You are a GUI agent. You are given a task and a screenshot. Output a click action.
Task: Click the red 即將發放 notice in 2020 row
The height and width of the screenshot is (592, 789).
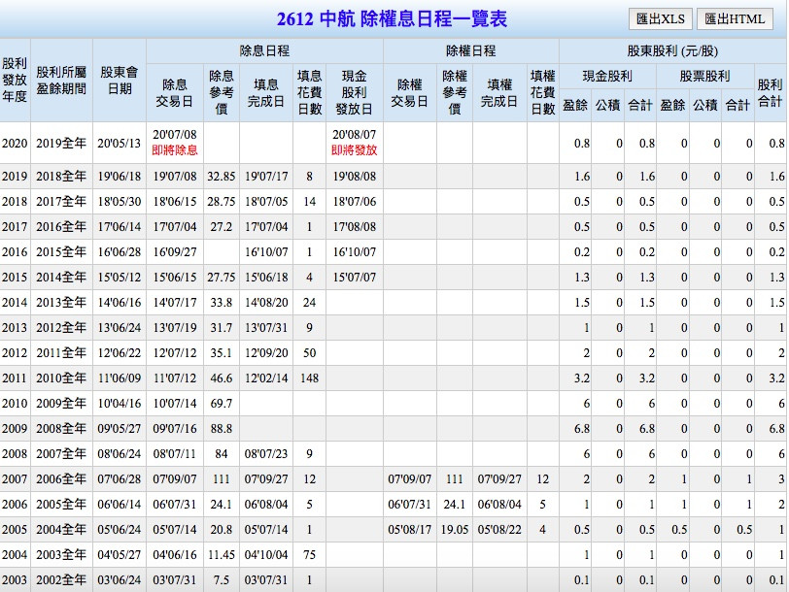354,150
